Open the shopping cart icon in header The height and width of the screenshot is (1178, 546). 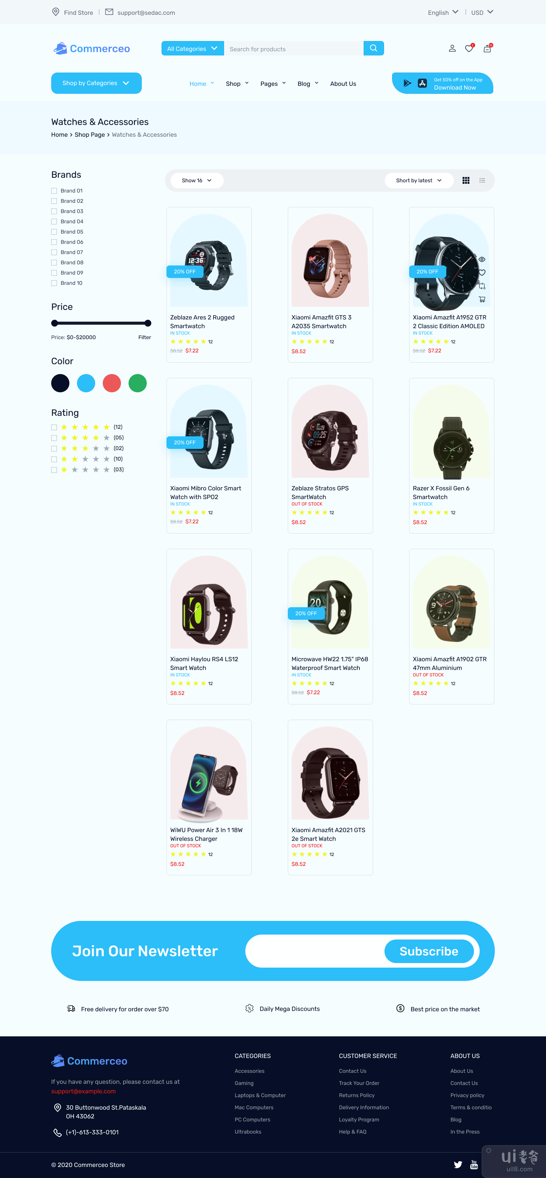click(x=488, y=48)
